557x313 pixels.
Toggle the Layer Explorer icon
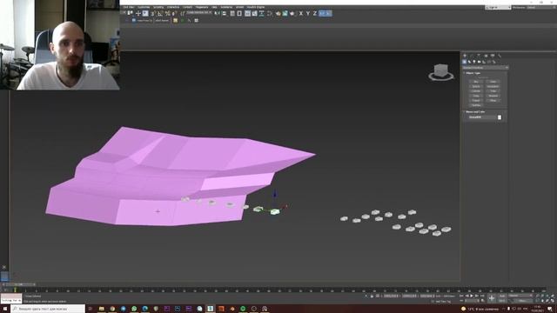pos(239,14)
